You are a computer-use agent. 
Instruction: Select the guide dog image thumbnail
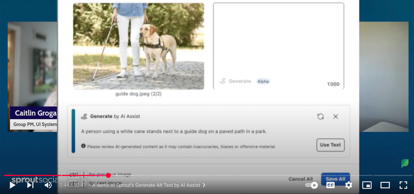coord(138,47)
